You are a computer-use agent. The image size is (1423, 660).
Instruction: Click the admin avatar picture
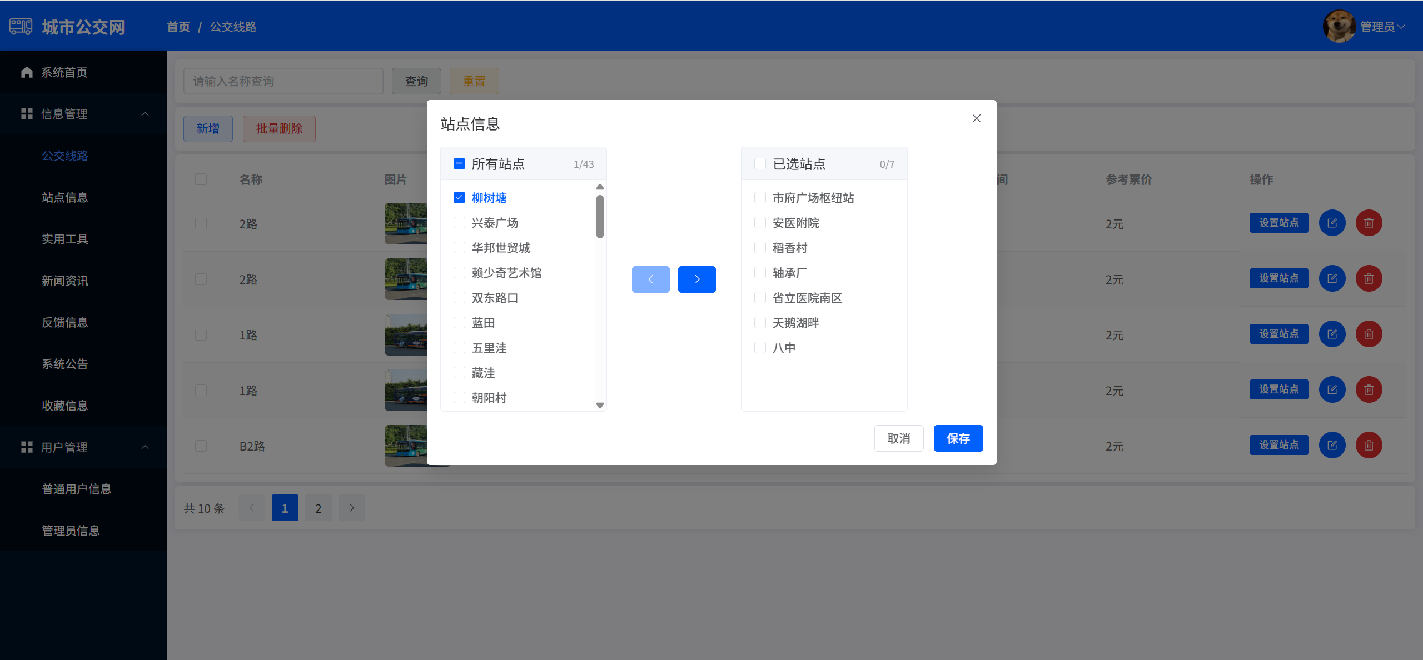point(1339,26)
